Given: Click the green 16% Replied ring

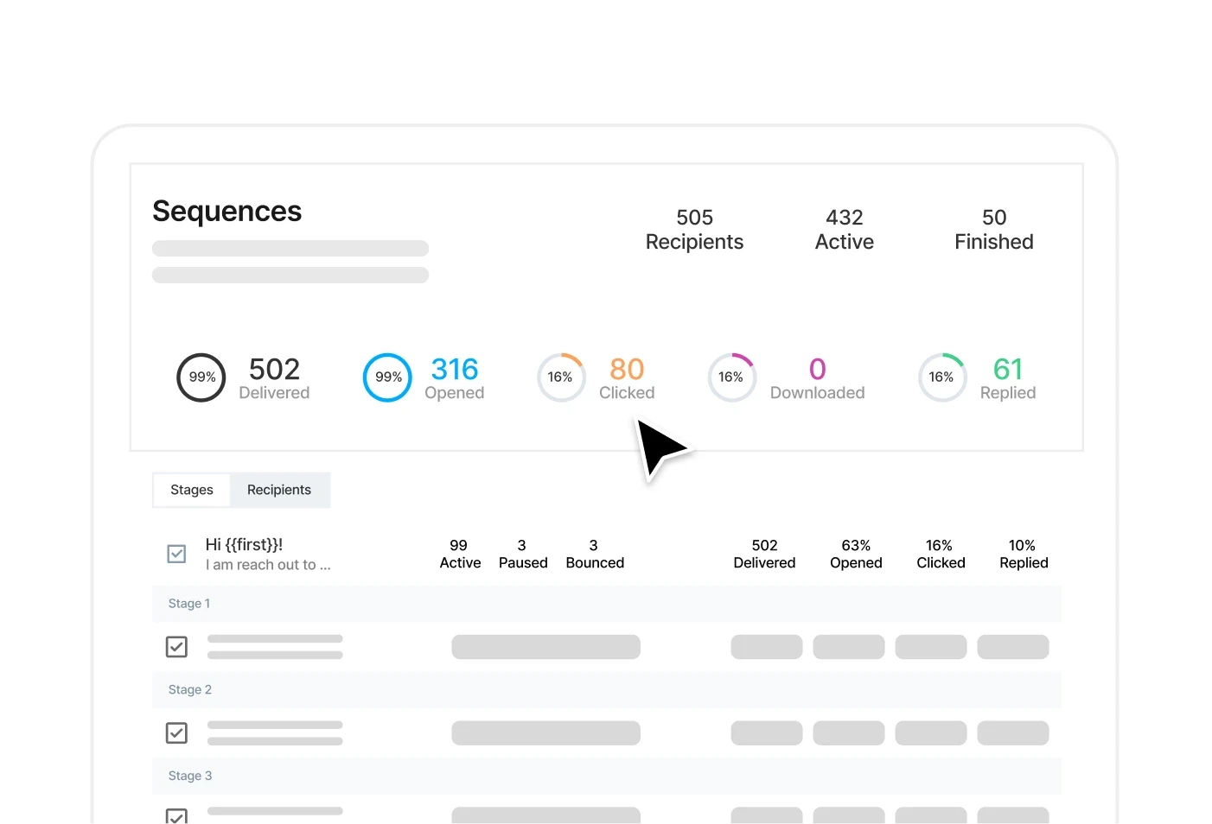Looking at the screenshot, I should [x=941, y=377].
